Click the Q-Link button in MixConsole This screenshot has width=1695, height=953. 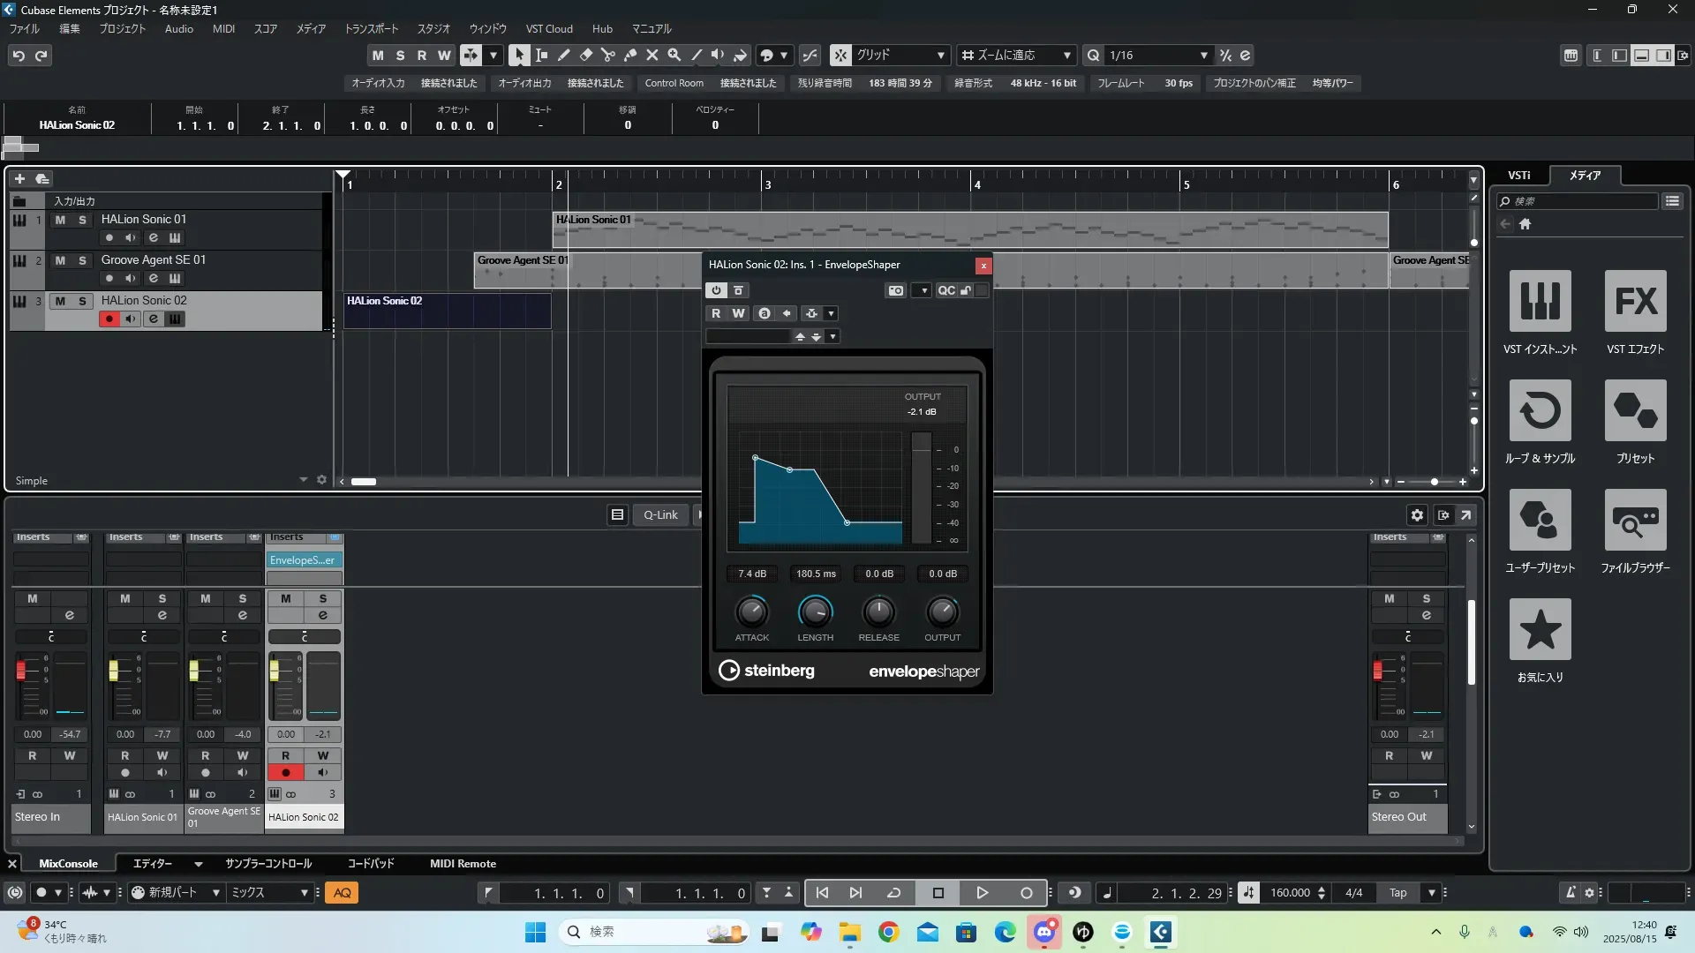point(660,514)
